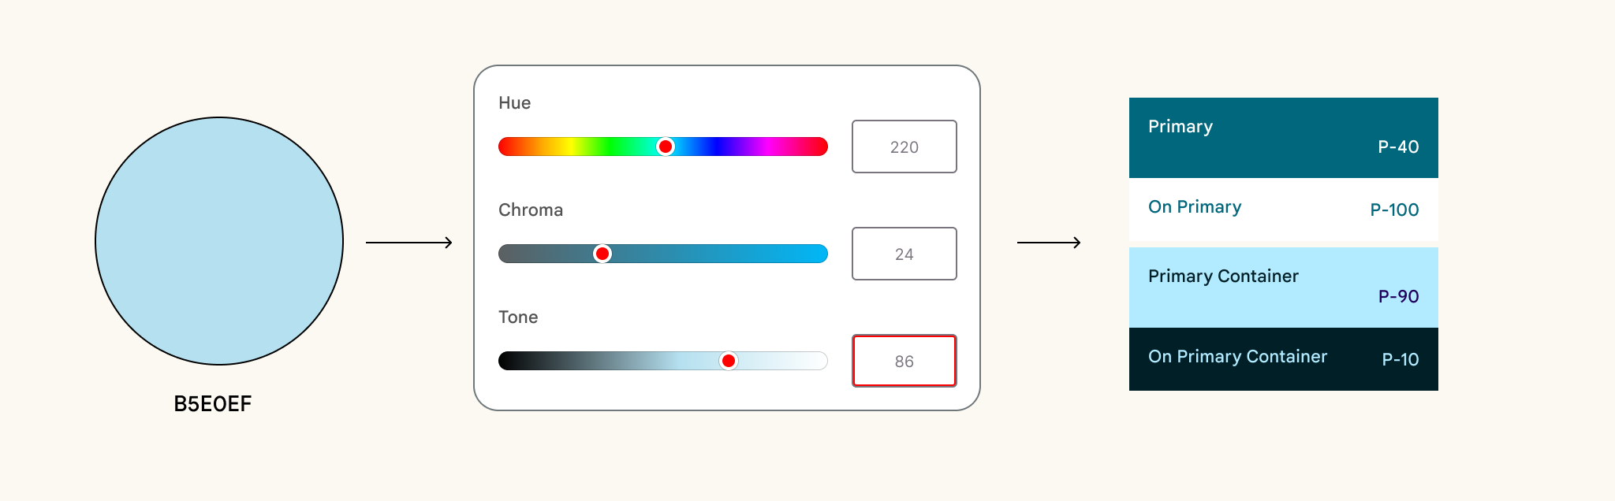
Task: Click the Tone heading label
Action: coord(518,317)
